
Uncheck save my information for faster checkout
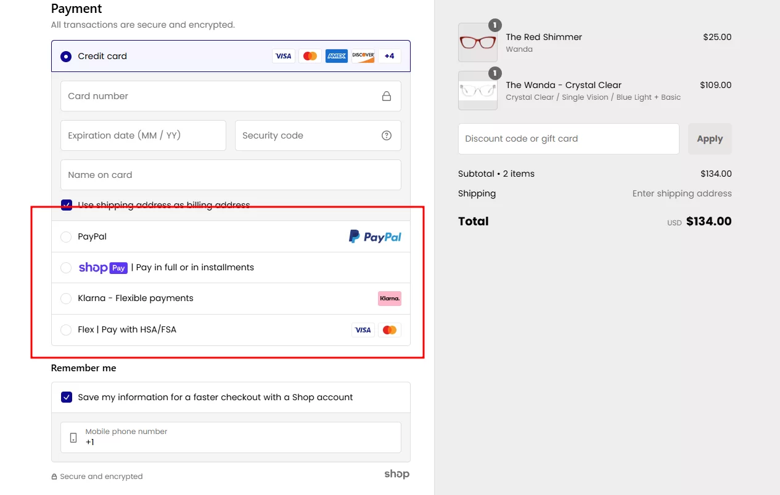(66, 397)
